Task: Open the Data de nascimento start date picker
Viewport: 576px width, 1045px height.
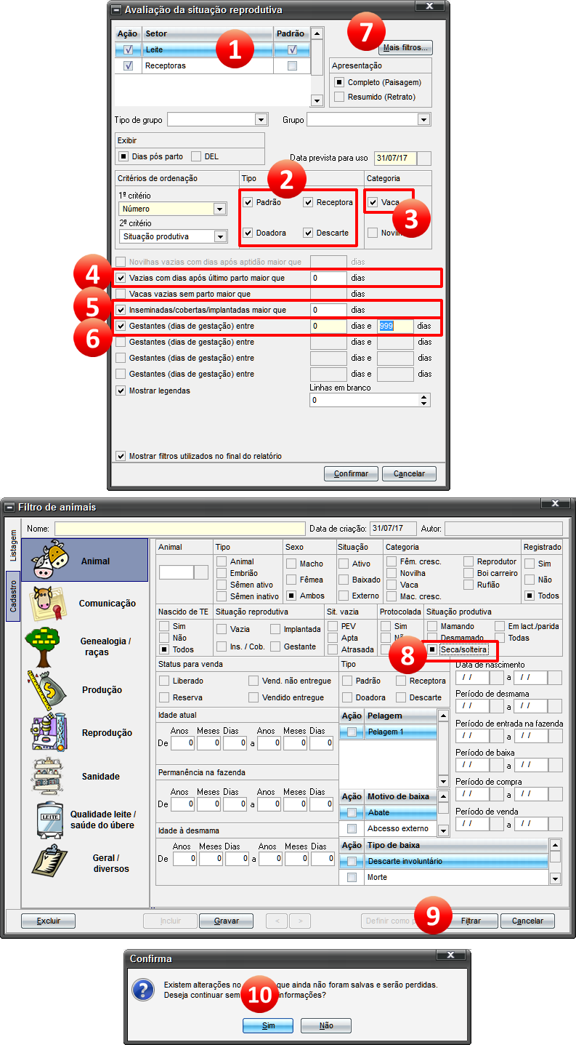Action: (x=495, y=678)
